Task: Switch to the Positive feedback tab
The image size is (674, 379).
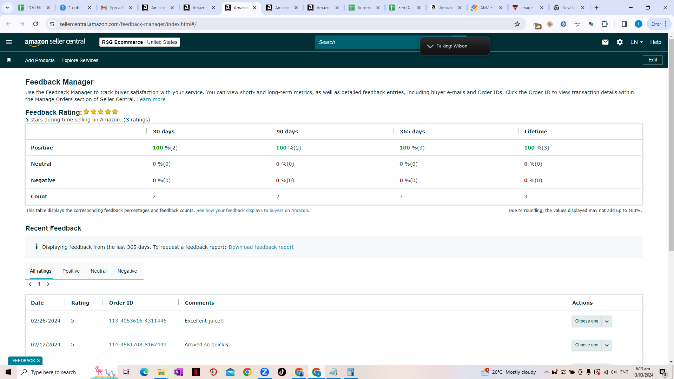Action: (x=71, y=271)
